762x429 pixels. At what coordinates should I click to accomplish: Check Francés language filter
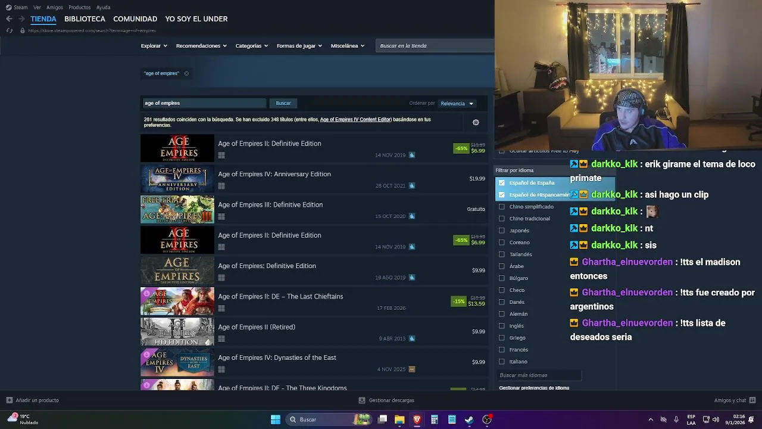502,350
